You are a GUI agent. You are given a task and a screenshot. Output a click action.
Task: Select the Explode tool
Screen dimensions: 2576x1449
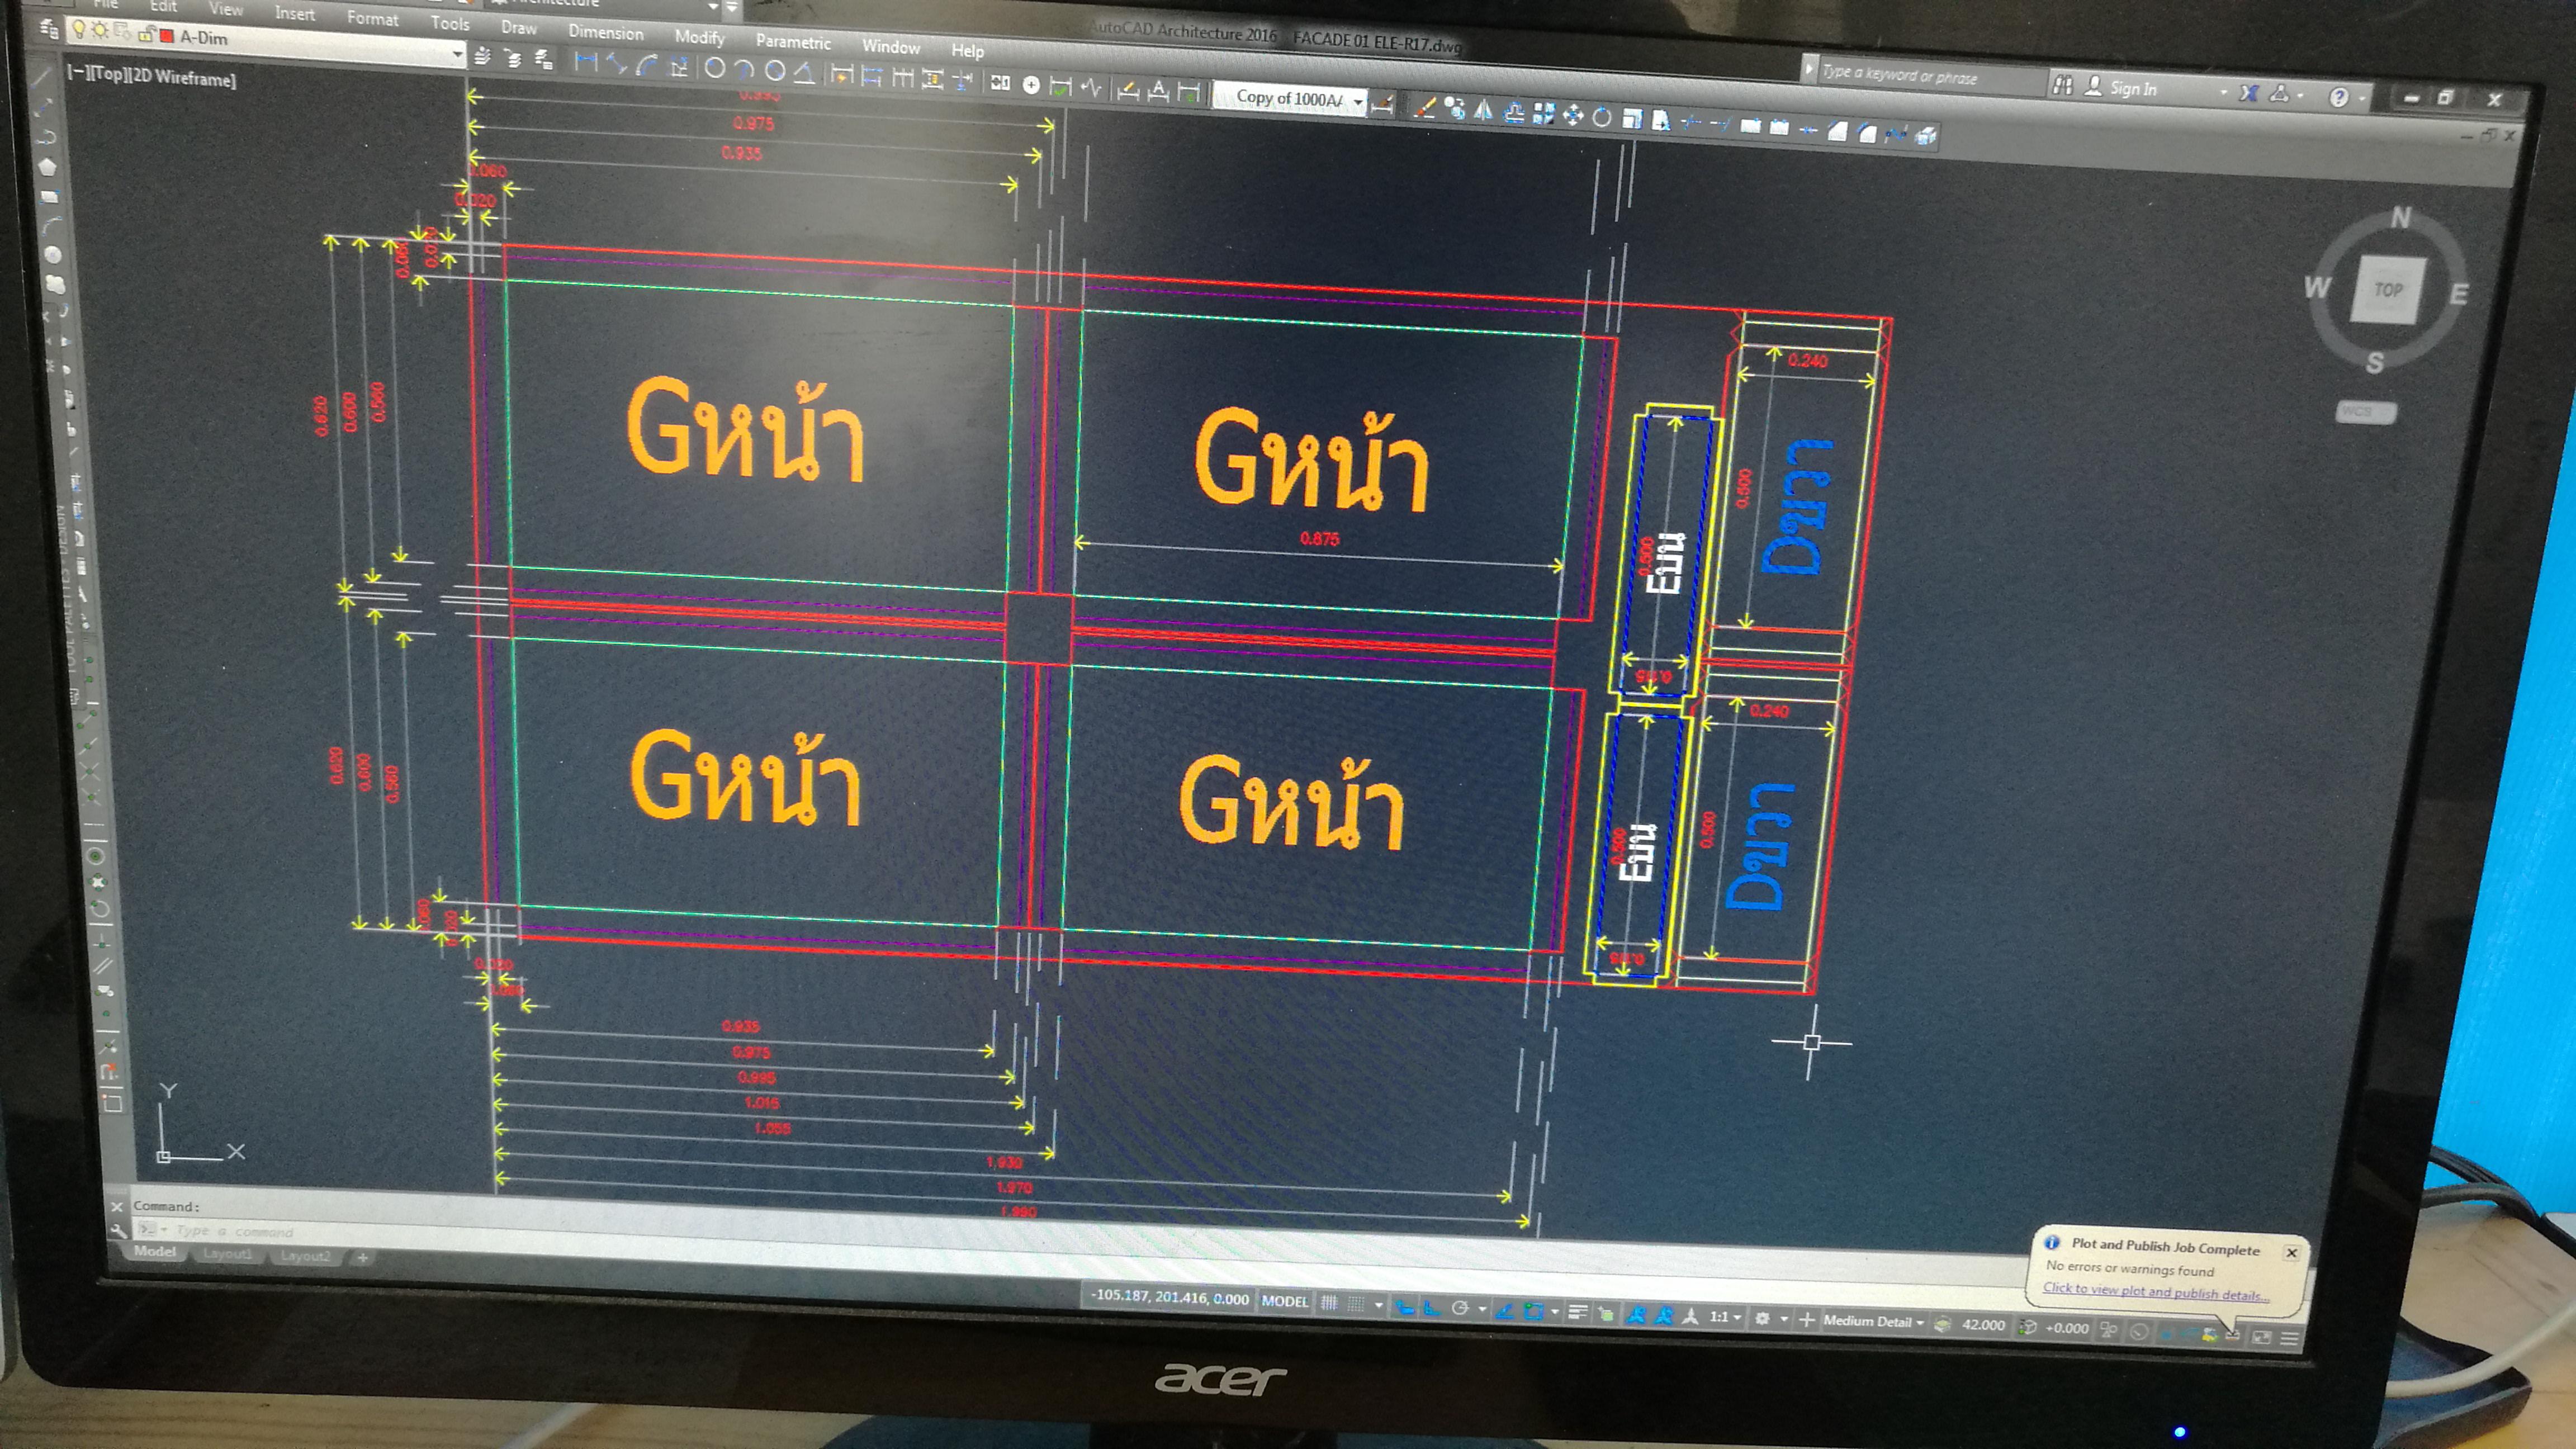tap(1925, 137)
